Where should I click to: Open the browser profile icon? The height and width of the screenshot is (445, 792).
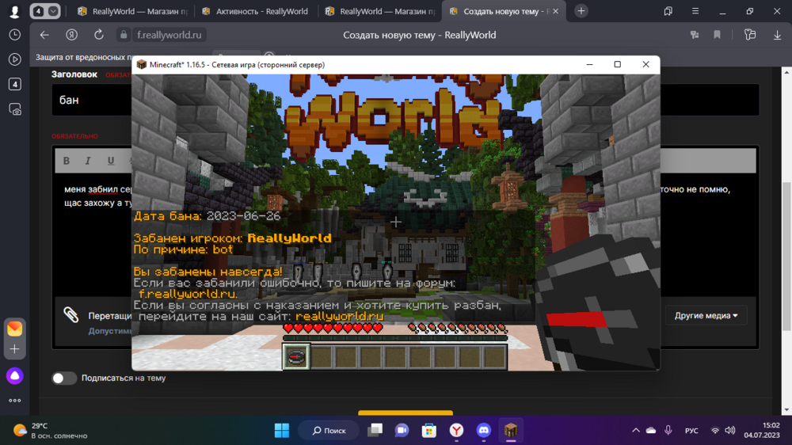[x=14, y=11]
